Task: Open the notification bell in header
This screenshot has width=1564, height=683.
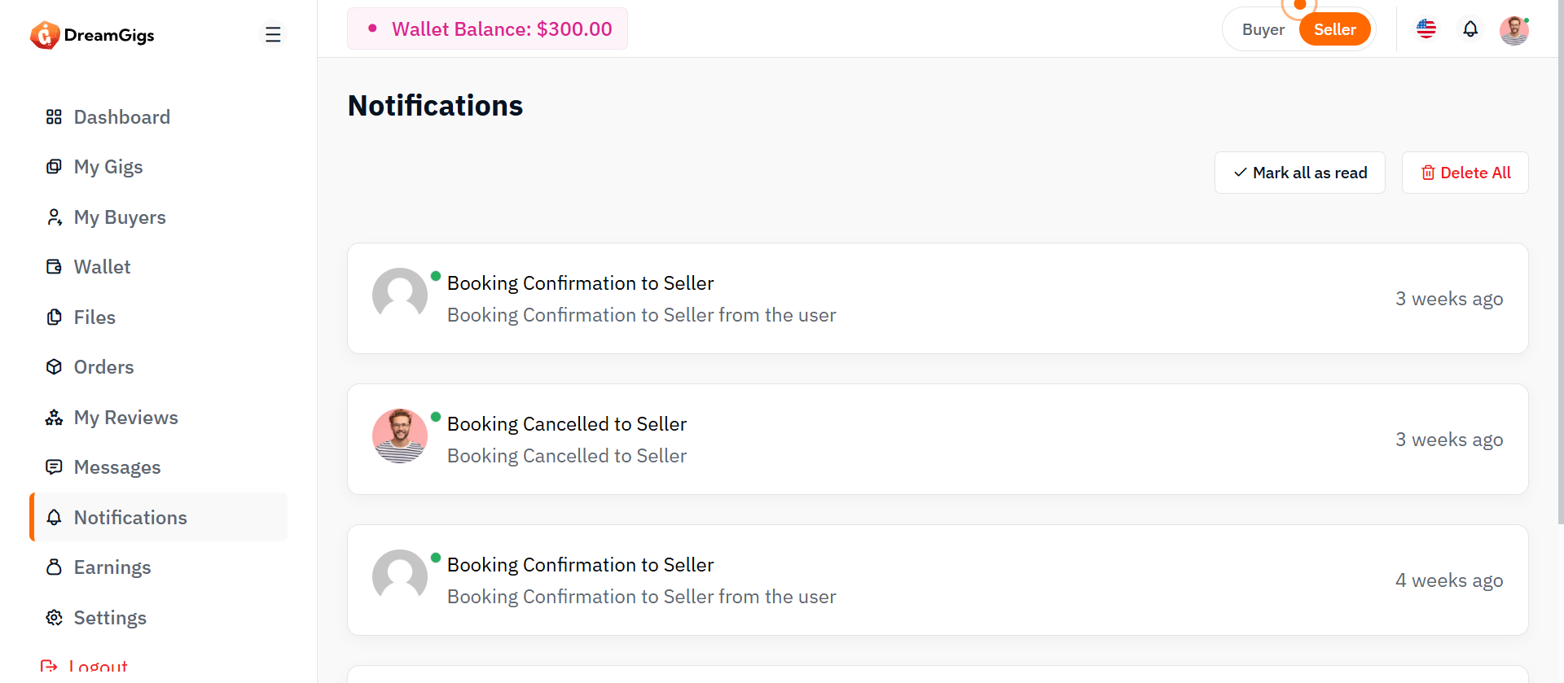Action: pyautogui.click(x=1470, y=29)
